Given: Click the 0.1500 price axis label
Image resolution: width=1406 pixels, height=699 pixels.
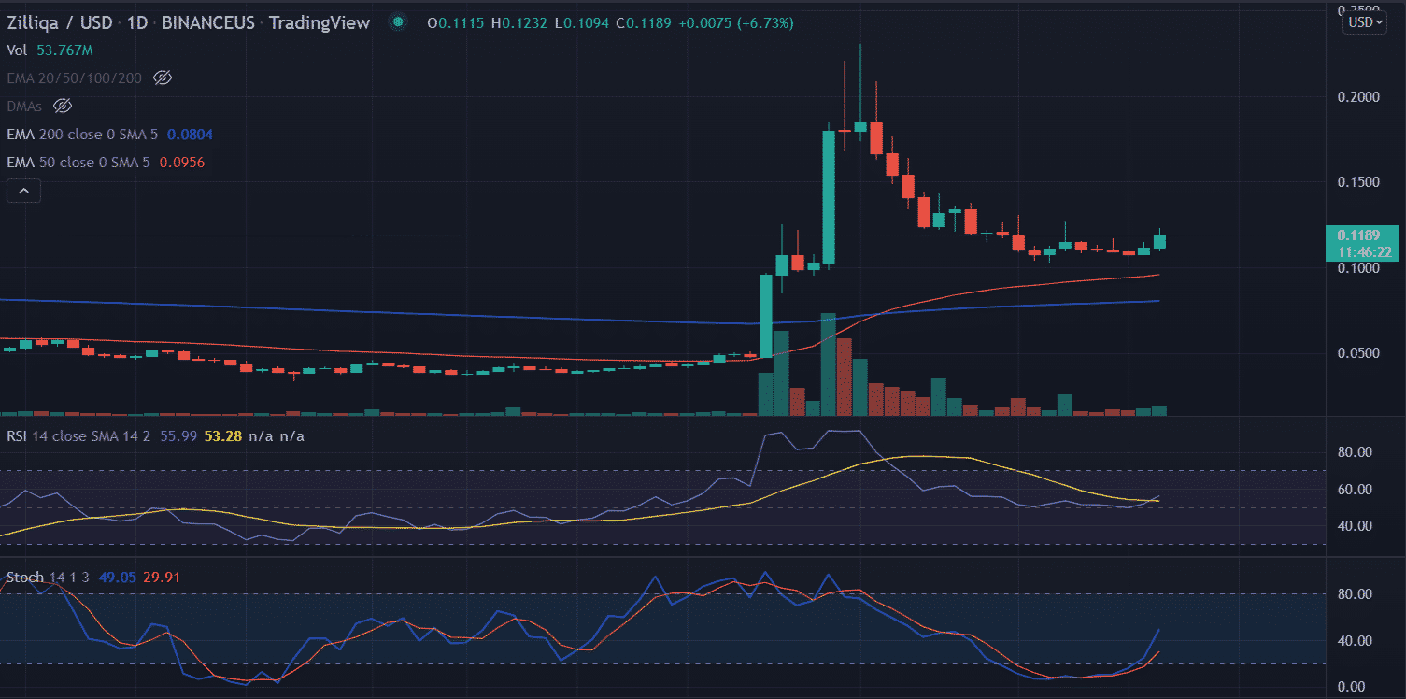Looking at the screenshot, I should point(1359,182).
